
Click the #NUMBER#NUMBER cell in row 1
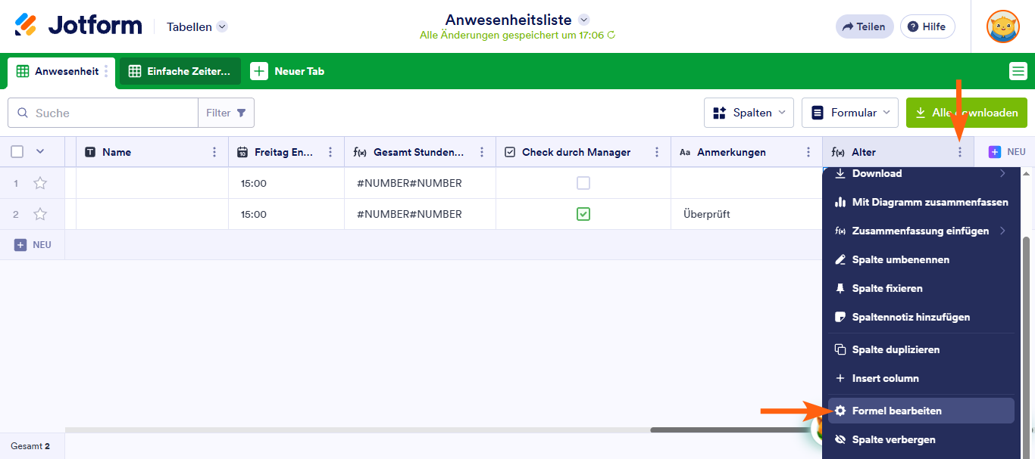pyautogui.click(x=420, y=183)
